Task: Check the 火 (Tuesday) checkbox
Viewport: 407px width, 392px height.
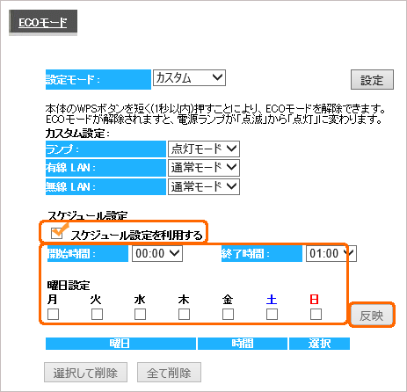Action: tap(97, 315)
